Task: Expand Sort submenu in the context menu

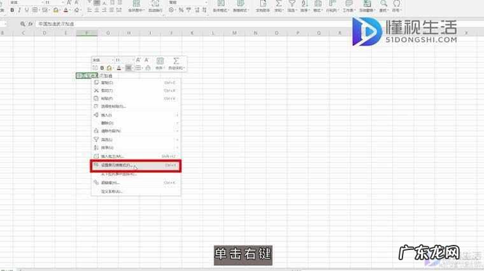Action: tap(136, 148)
